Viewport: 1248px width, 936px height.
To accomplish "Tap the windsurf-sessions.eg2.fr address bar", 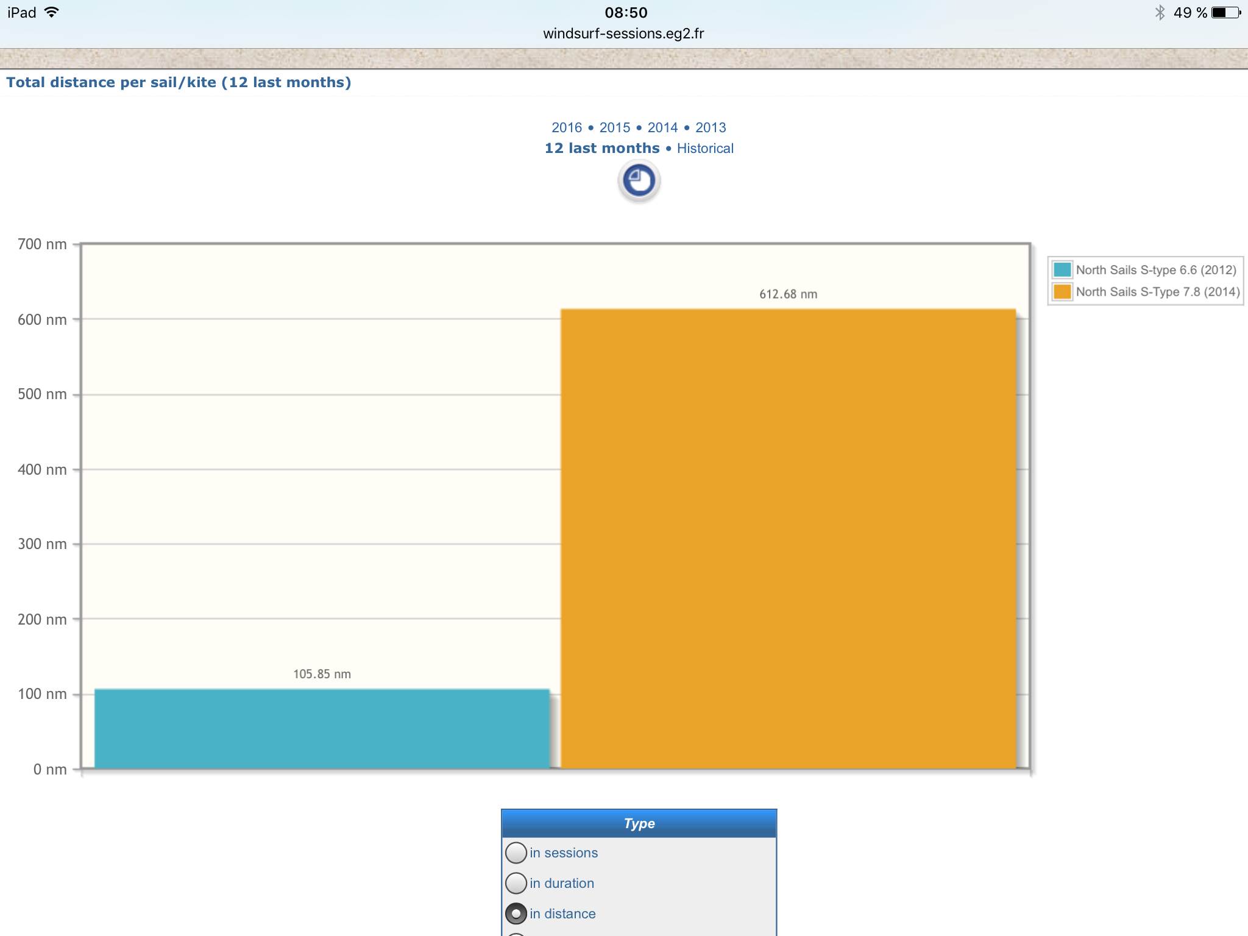I will [623, 34].
